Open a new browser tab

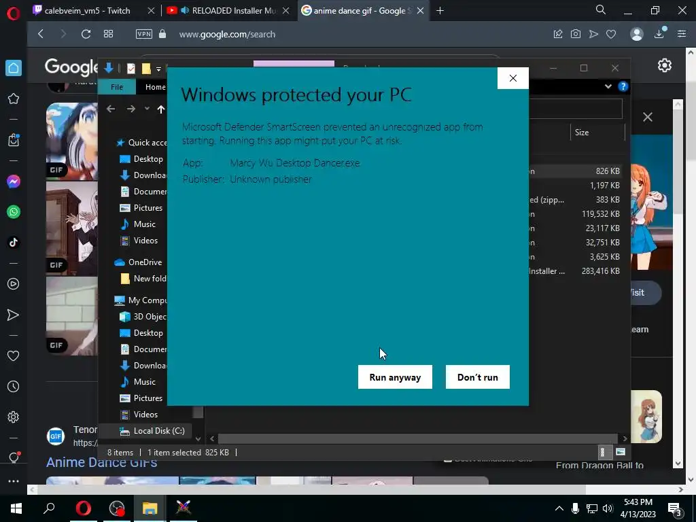click(440, 11)
